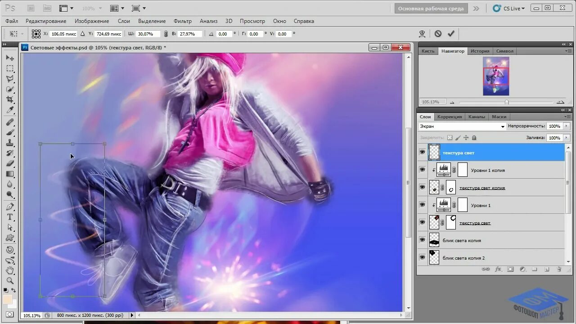The height and width of the screenshot is (324, 576).
Task: Click 'Основная рабочая среда' workspace button
Action: pyautogui.click(x=431, y=8)
